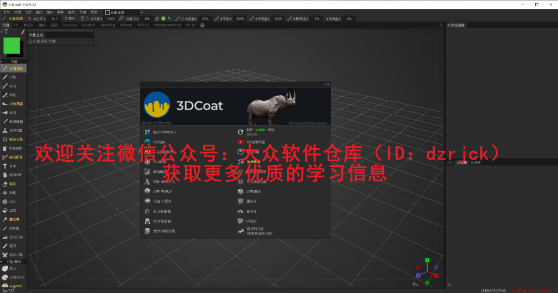
Task: Click the 14.0 value field in toolbar
Action: click(x=54, y=19)
